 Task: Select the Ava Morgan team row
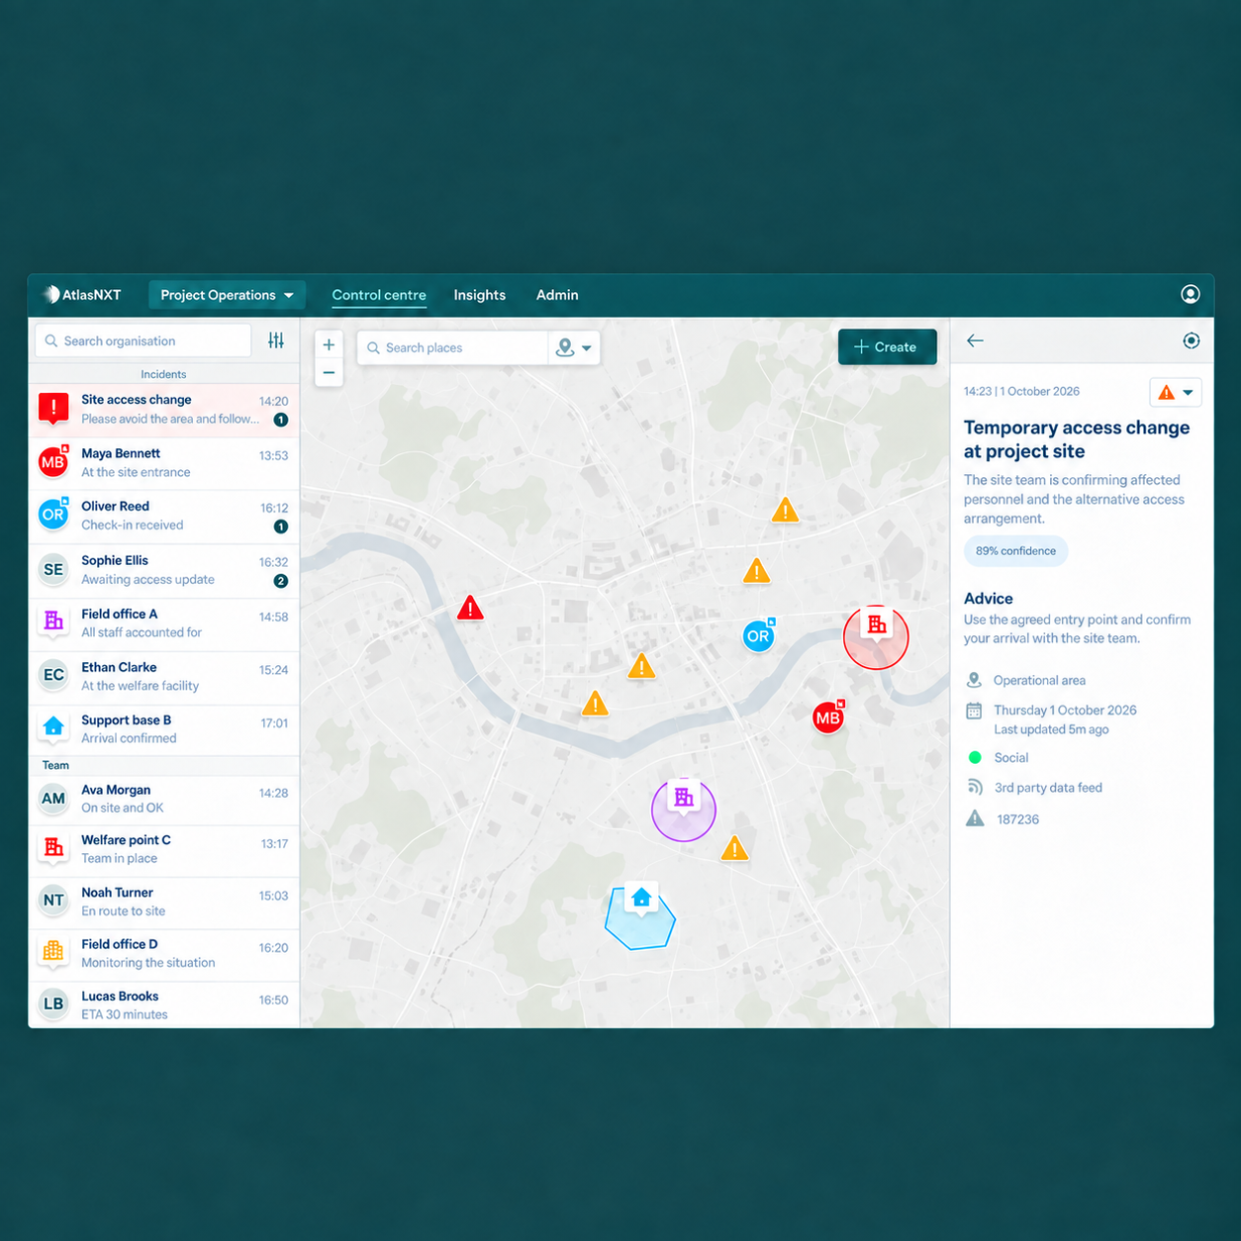point(163,800)
